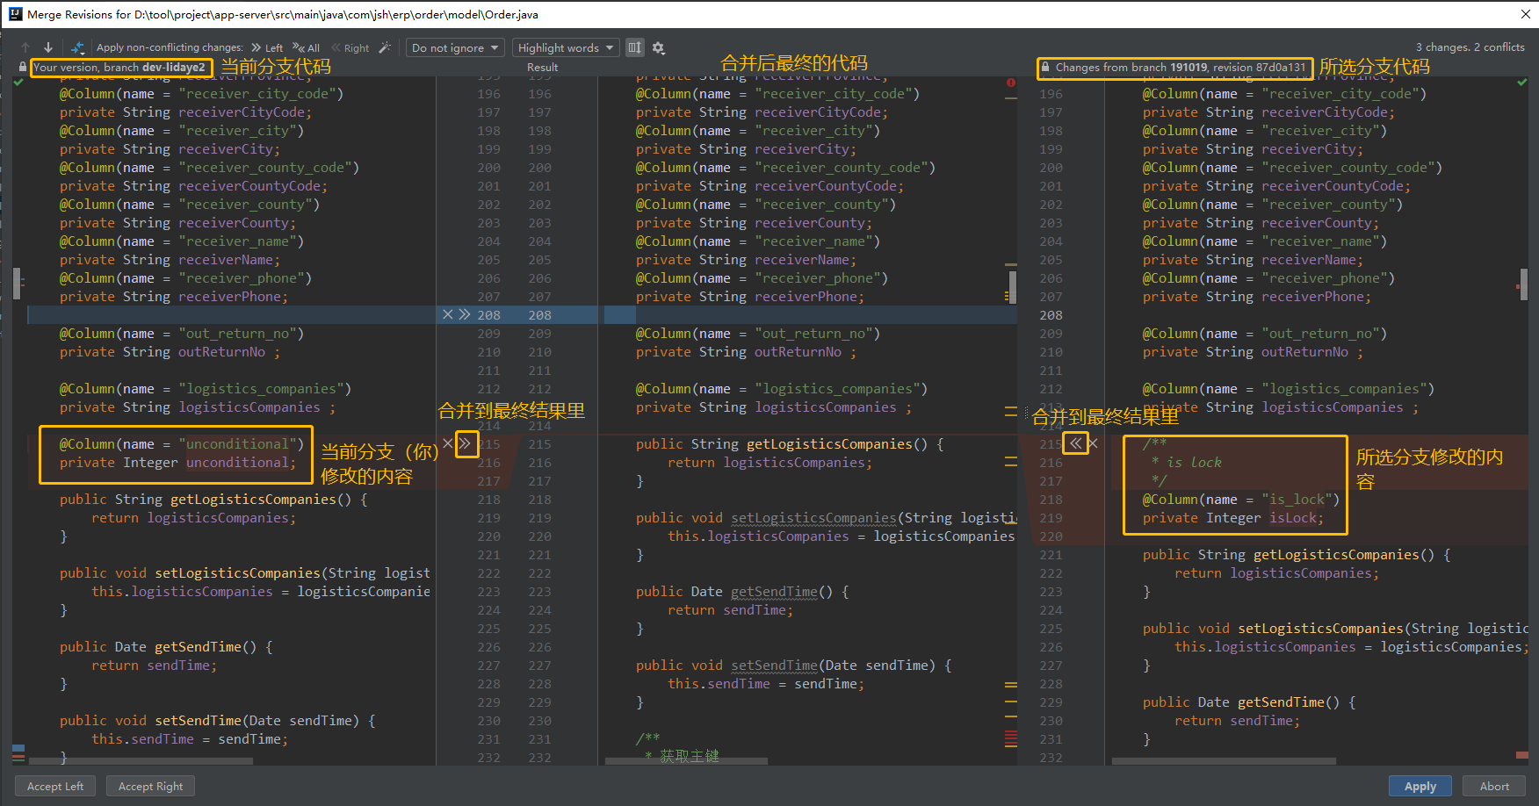Click the left pane horizontal scrollbar
The height and width of the screenshot is (806, 1539).
[x=141, y=761]
